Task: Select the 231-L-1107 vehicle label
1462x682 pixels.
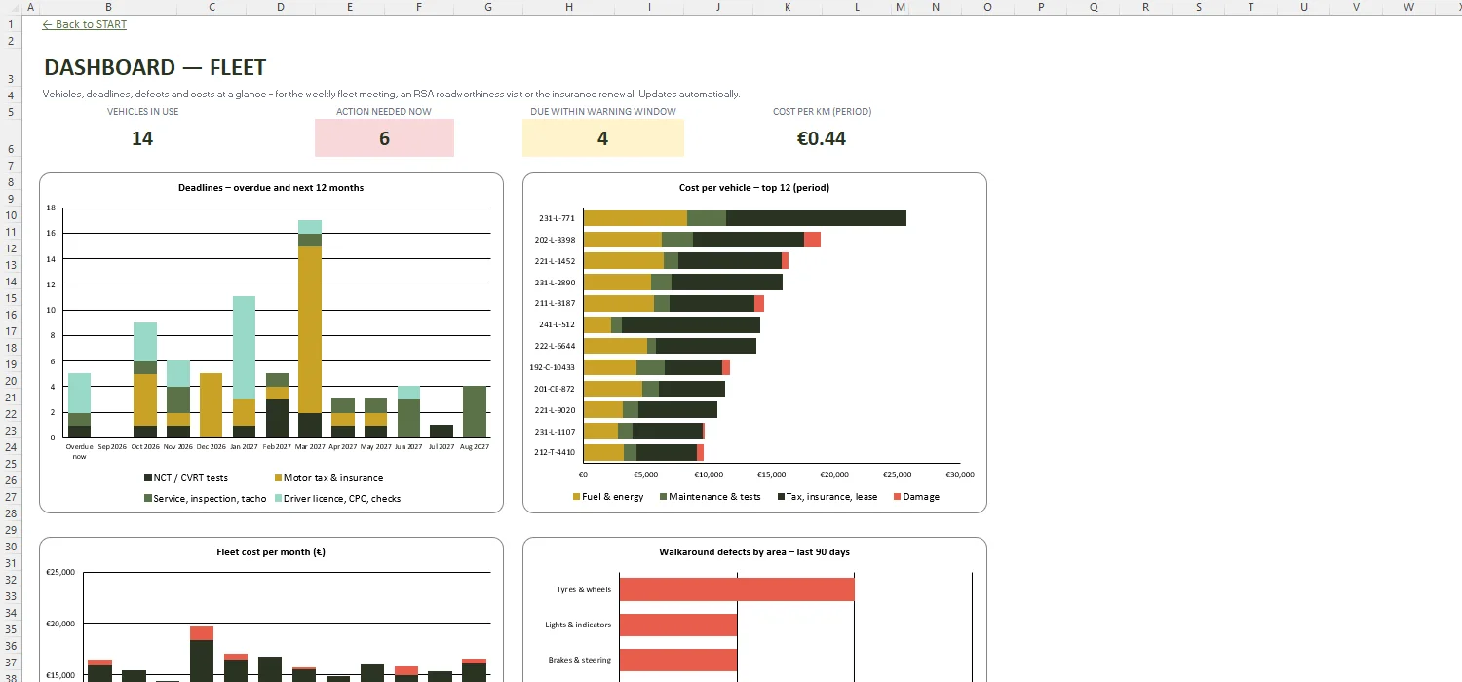Action: 555,431
